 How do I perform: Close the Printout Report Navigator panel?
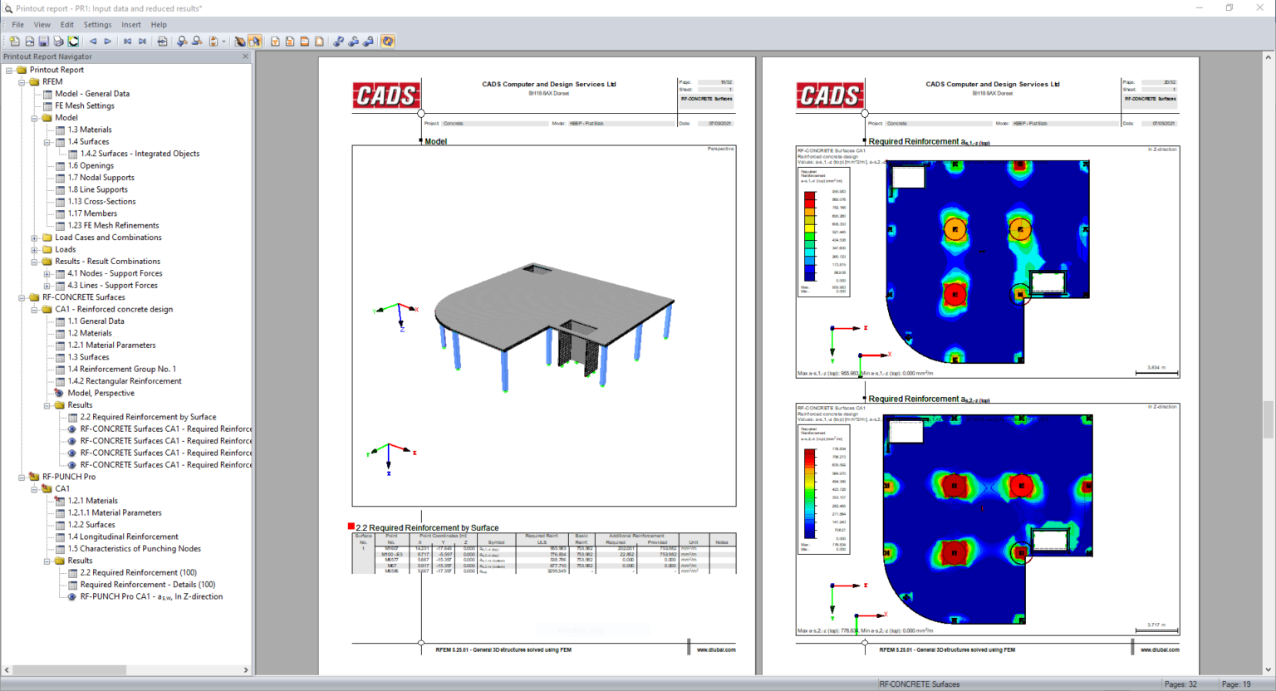click(x=244, y=56)
